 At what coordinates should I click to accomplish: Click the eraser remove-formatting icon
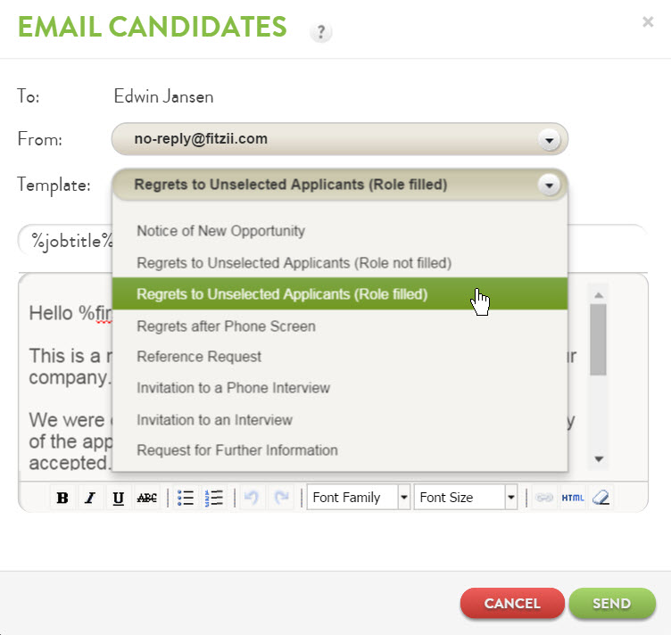coord(601,498)
